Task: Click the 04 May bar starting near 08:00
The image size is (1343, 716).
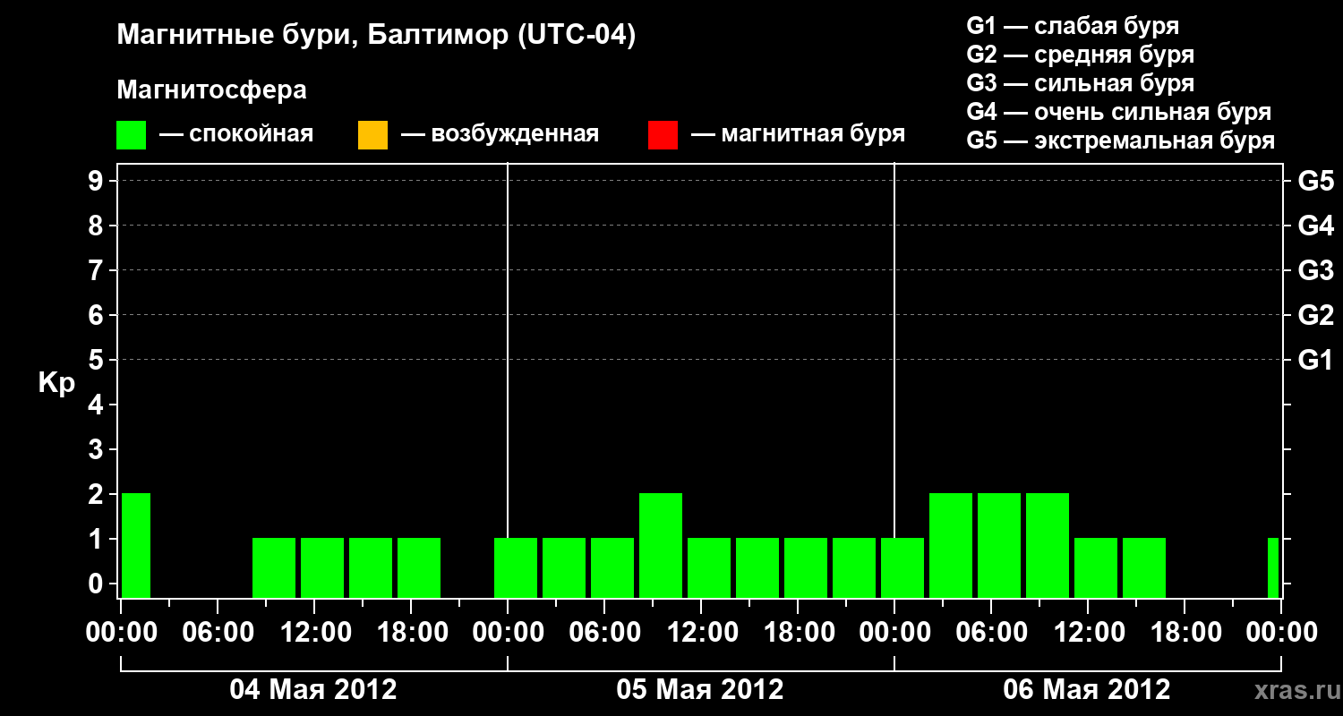Action: [274, 567]
